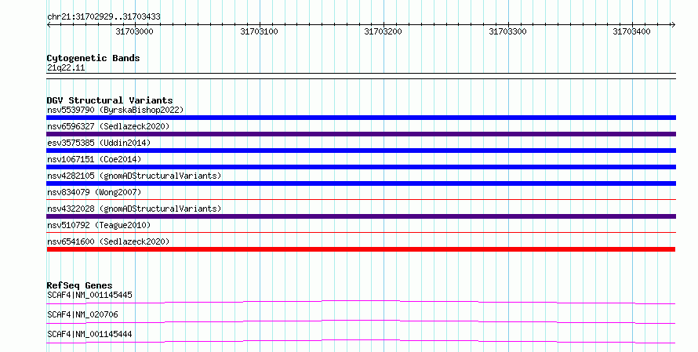698x352 pixels.
Task: Click the thin red line for nsv510792
Action: [x=361, y=233]
